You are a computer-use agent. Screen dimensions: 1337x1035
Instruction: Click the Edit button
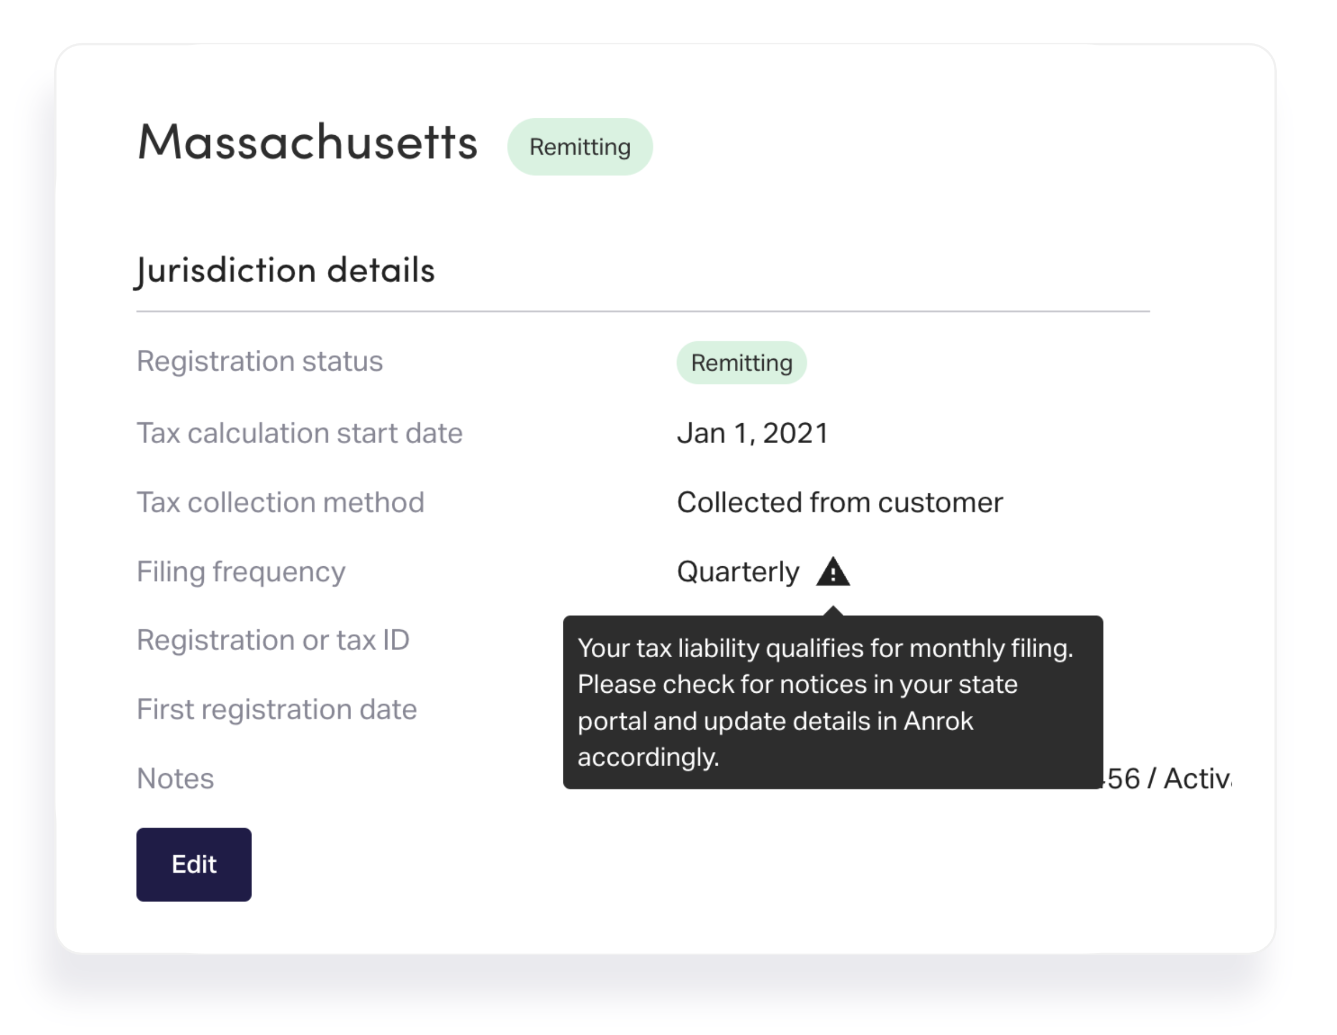193,864
